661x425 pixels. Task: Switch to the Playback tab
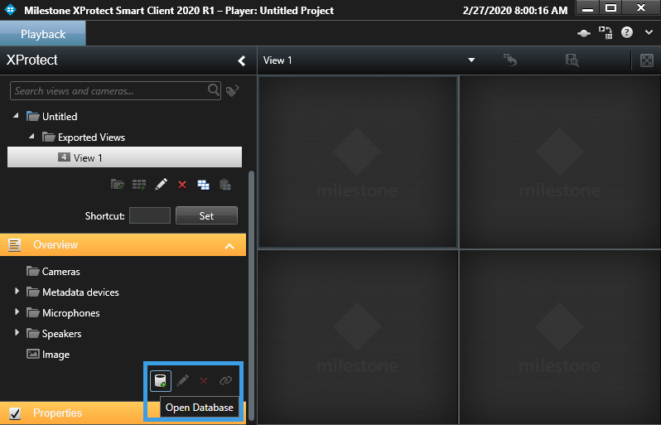pyautogui.click(x=43, y=34)
